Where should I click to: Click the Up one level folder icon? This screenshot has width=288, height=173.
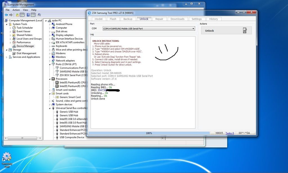click(x=17, y=15)
